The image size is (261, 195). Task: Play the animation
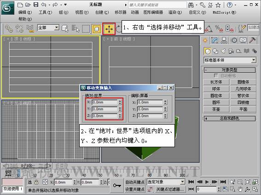(x=207, y=182)
